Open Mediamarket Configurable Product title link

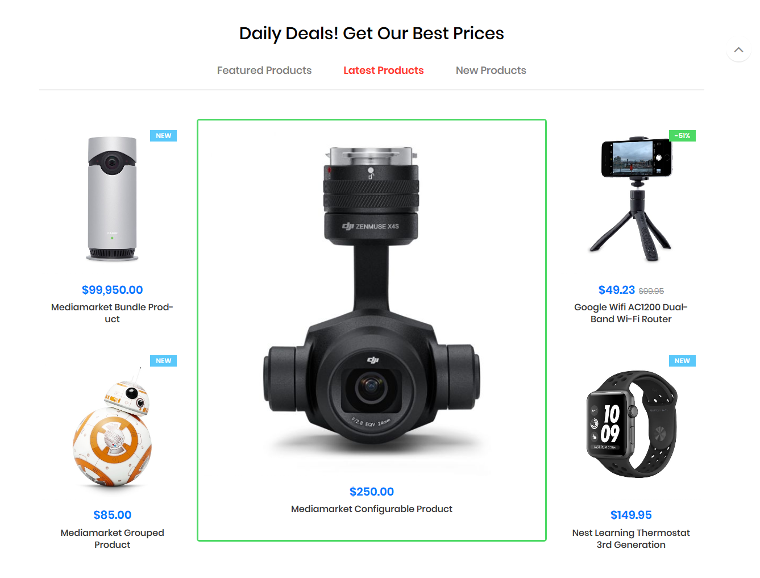pyautogui.click(x=372, y=509)
